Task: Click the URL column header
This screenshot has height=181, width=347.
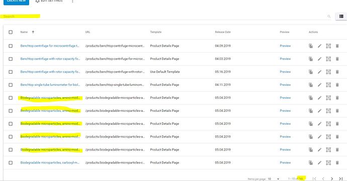Action: pos(88,32)
